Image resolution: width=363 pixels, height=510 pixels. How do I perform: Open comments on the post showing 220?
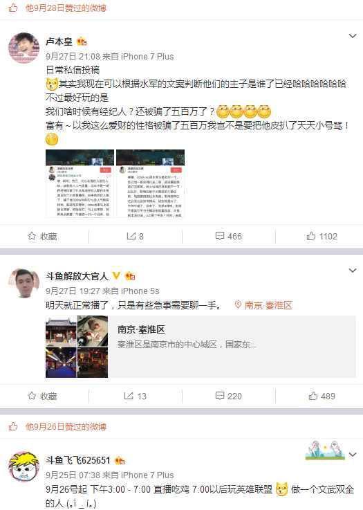click(229, 396)
